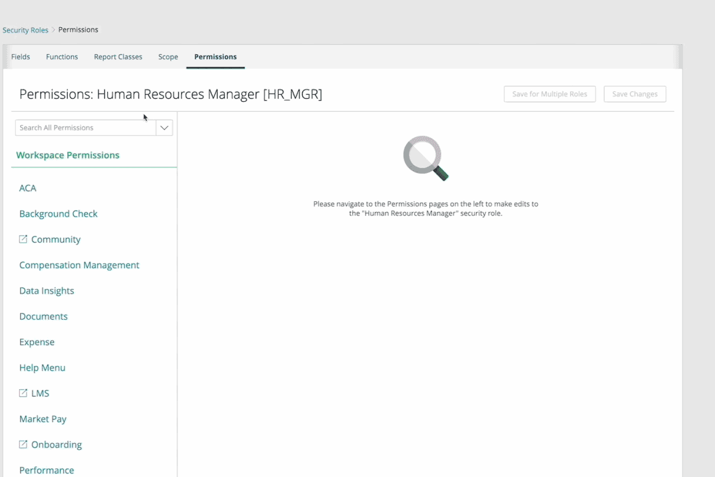Open Data Insights permissions

coord(47,291)
